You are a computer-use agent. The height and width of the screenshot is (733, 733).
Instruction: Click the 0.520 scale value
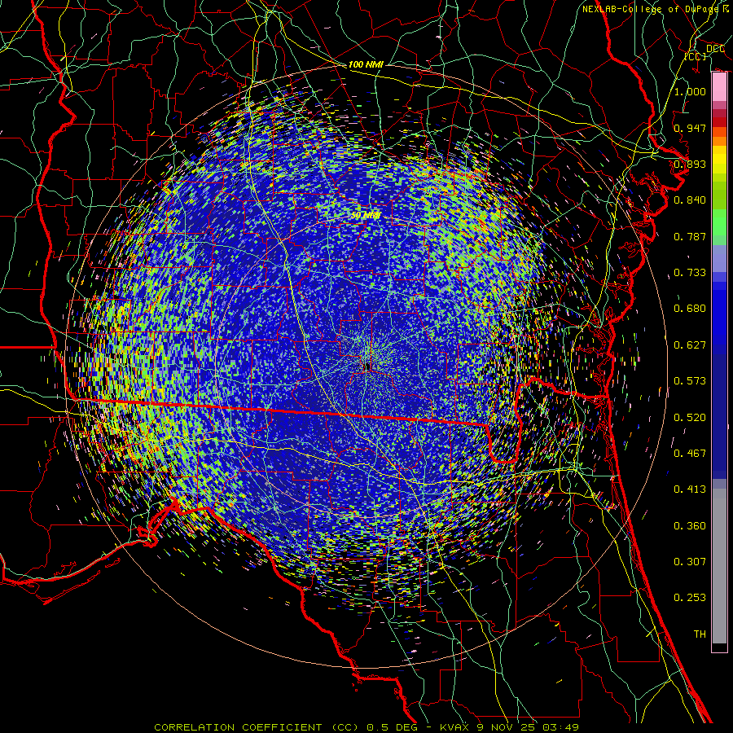coord(690,418)
